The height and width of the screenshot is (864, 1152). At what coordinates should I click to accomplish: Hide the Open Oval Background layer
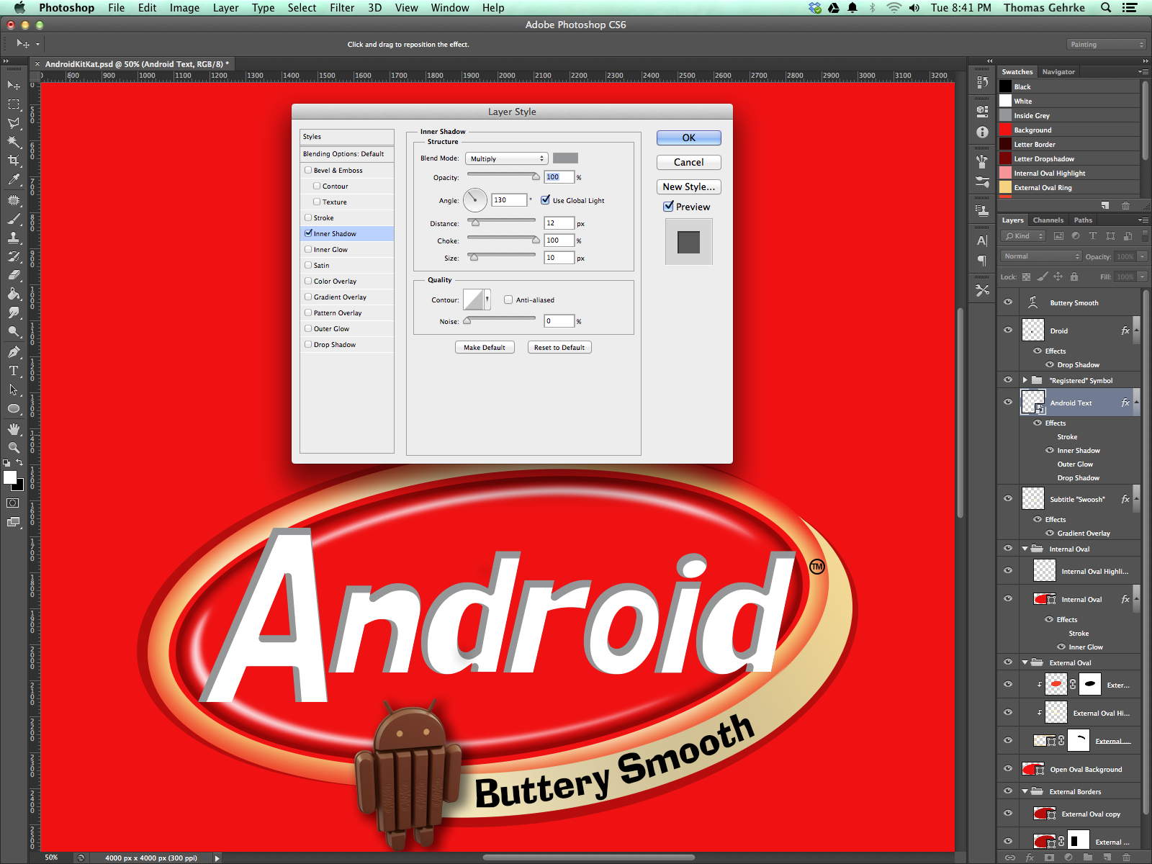[x=1008, y=769]
